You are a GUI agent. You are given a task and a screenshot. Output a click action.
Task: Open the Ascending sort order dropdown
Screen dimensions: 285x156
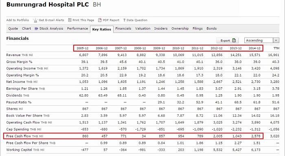coord(261,40)
